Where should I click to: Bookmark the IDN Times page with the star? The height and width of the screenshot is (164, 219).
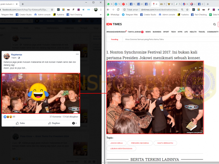[187, 10]
